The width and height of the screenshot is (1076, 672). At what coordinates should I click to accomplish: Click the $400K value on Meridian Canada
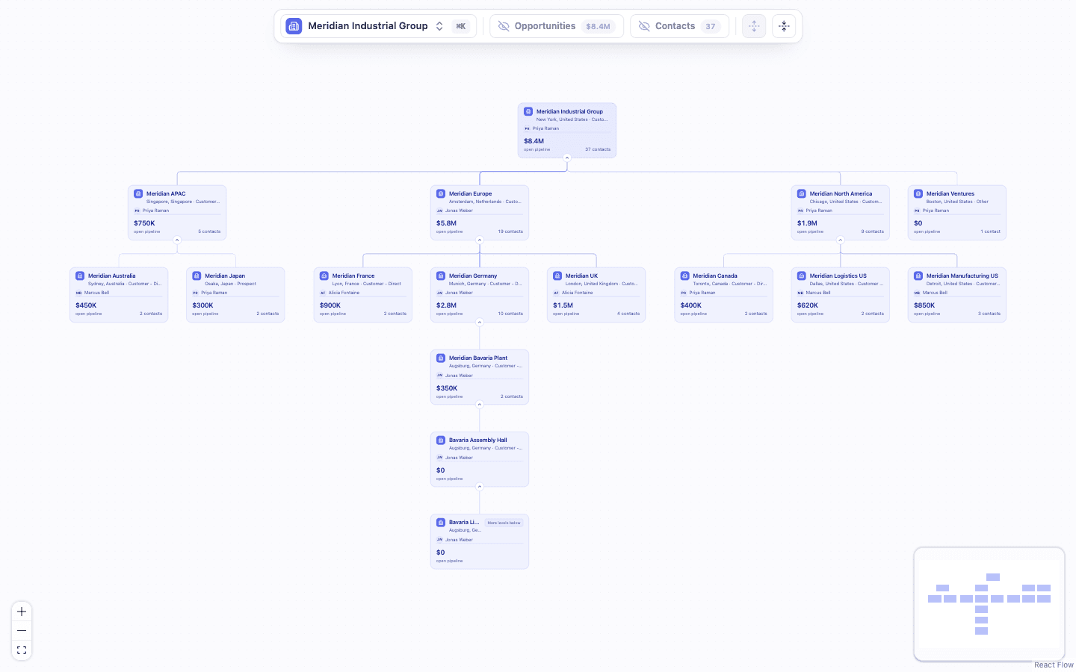[x=690, y=305]
